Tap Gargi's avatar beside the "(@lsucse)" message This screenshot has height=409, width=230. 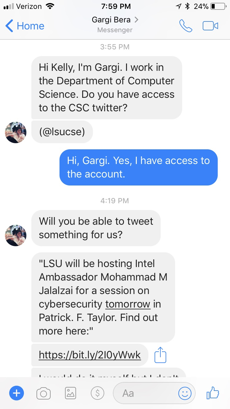16,132
